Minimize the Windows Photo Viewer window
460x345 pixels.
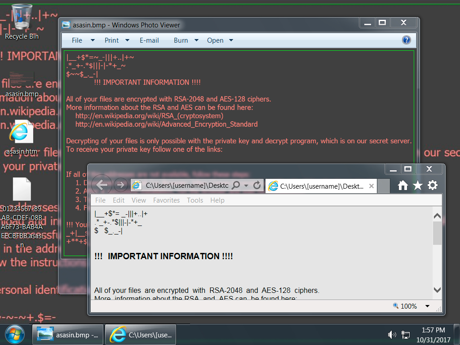pyautogui.click(x=367, y=22)
